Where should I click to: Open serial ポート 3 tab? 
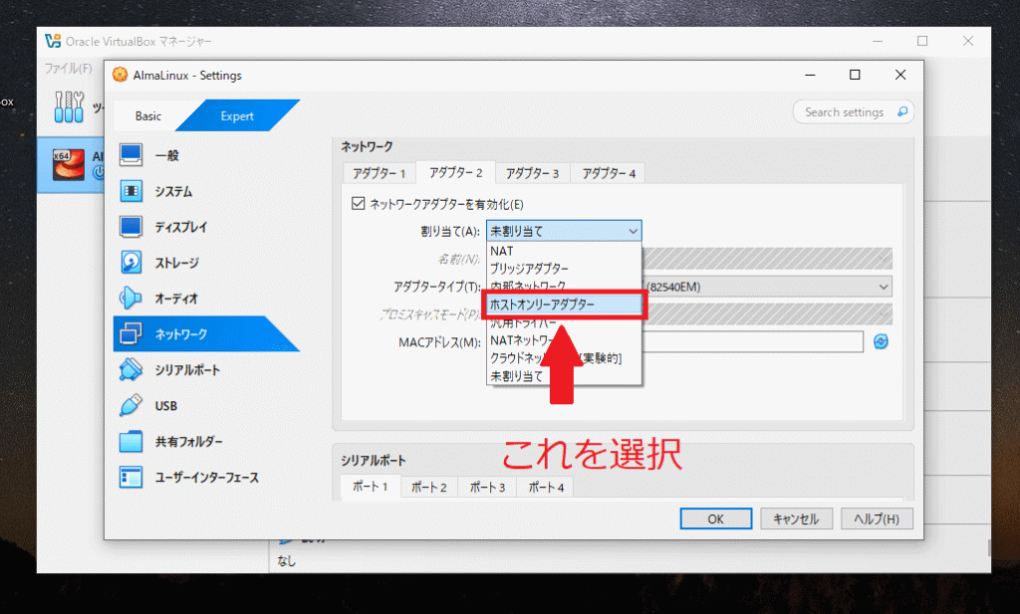click(x=487, y=488)
